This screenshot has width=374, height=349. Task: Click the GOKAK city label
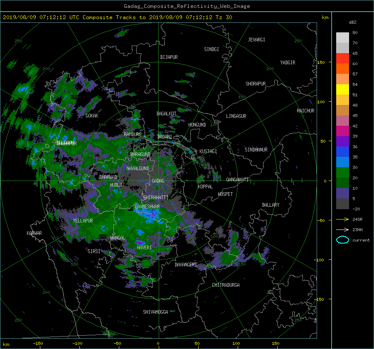click(92, 116)
